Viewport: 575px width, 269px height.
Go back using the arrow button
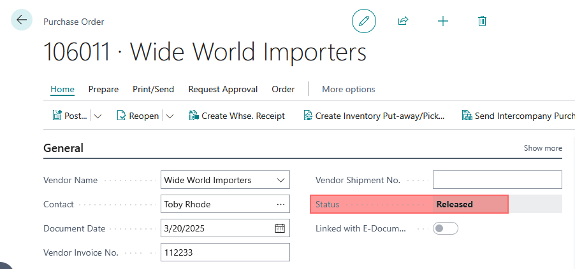click(x=22, y=20)
